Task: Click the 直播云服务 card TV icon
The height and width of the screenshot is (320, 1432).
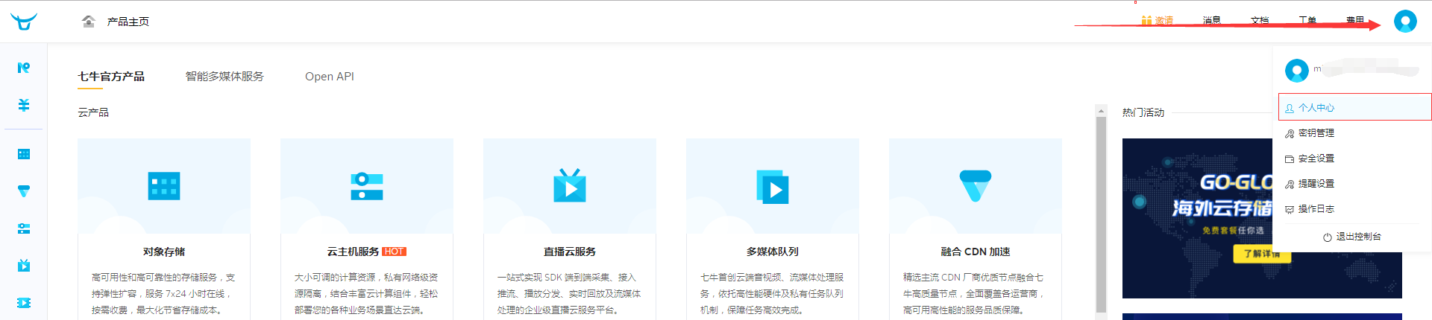Action: pos(570,185)
